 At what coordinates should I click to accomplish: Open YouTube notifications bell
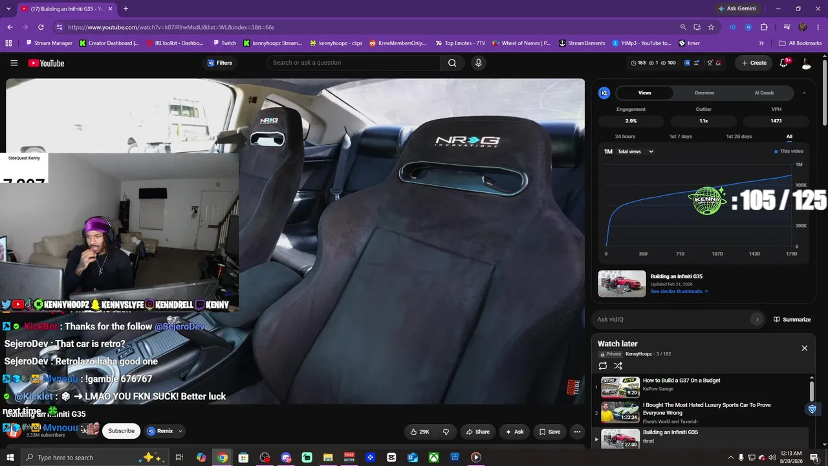coord(784,63)
